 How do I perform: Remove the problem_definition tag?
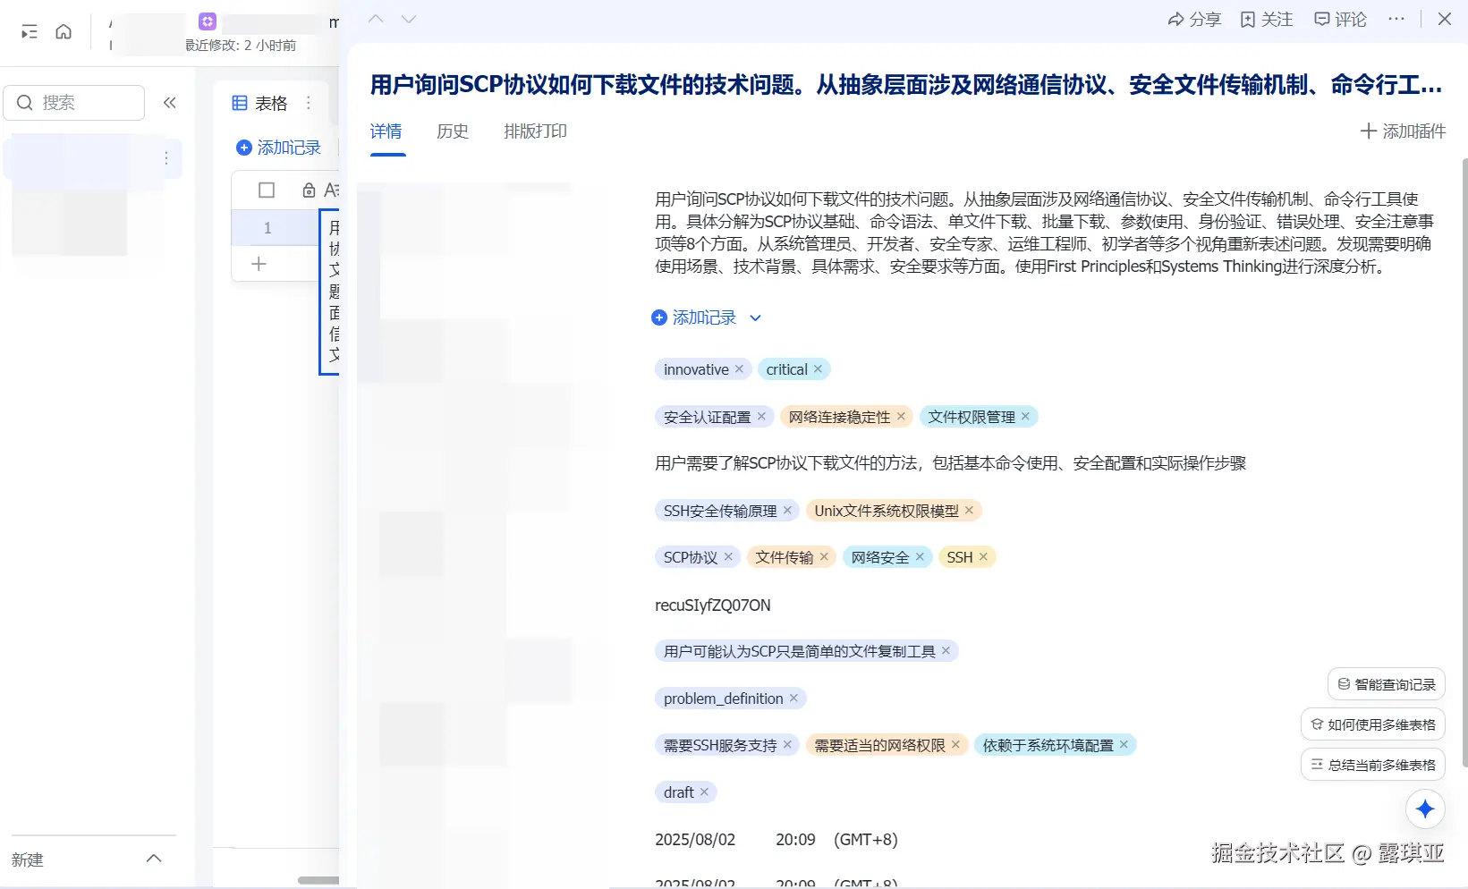pyautogui.click(x=793, y=698)
